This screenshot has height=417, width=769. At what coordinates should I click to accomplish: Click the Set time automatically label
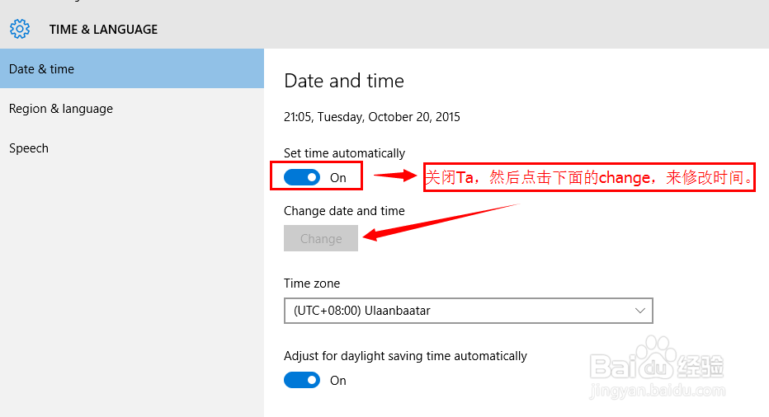pyautogui.click(x=344, y=153)
